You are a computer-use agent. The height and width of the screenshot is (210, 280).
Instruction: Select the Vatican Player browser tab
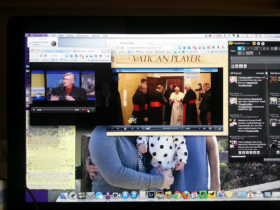coord(133,43)
